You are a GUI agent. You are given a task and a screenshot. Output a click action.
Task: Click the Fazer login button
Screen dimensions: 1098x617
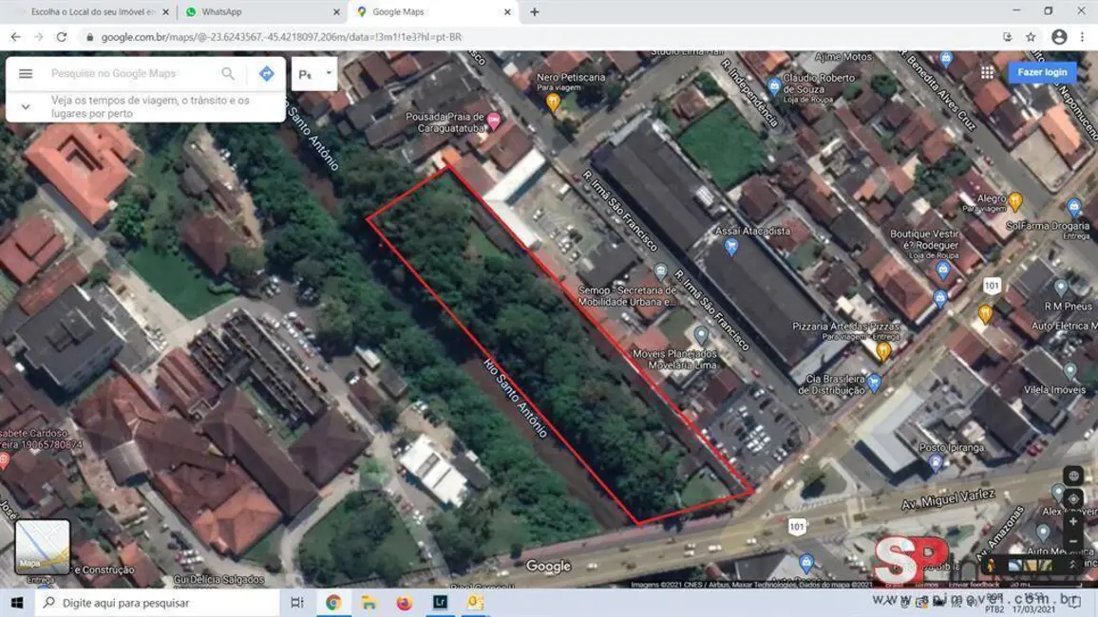click(1042, 71)
